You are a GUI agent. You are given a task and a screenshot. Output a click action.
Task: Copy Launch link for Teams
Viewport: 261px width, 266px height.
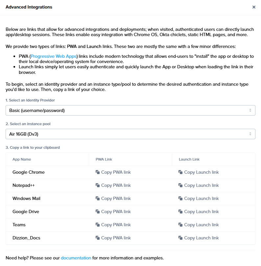pos(201,225)
